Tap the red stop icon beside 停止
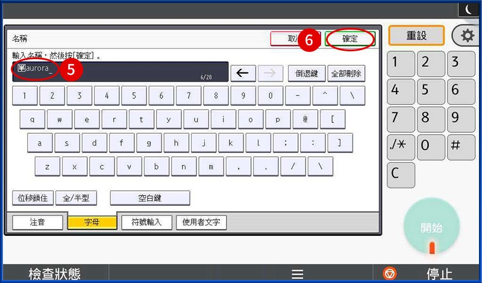The image size is (482, 283). (389, 273)
